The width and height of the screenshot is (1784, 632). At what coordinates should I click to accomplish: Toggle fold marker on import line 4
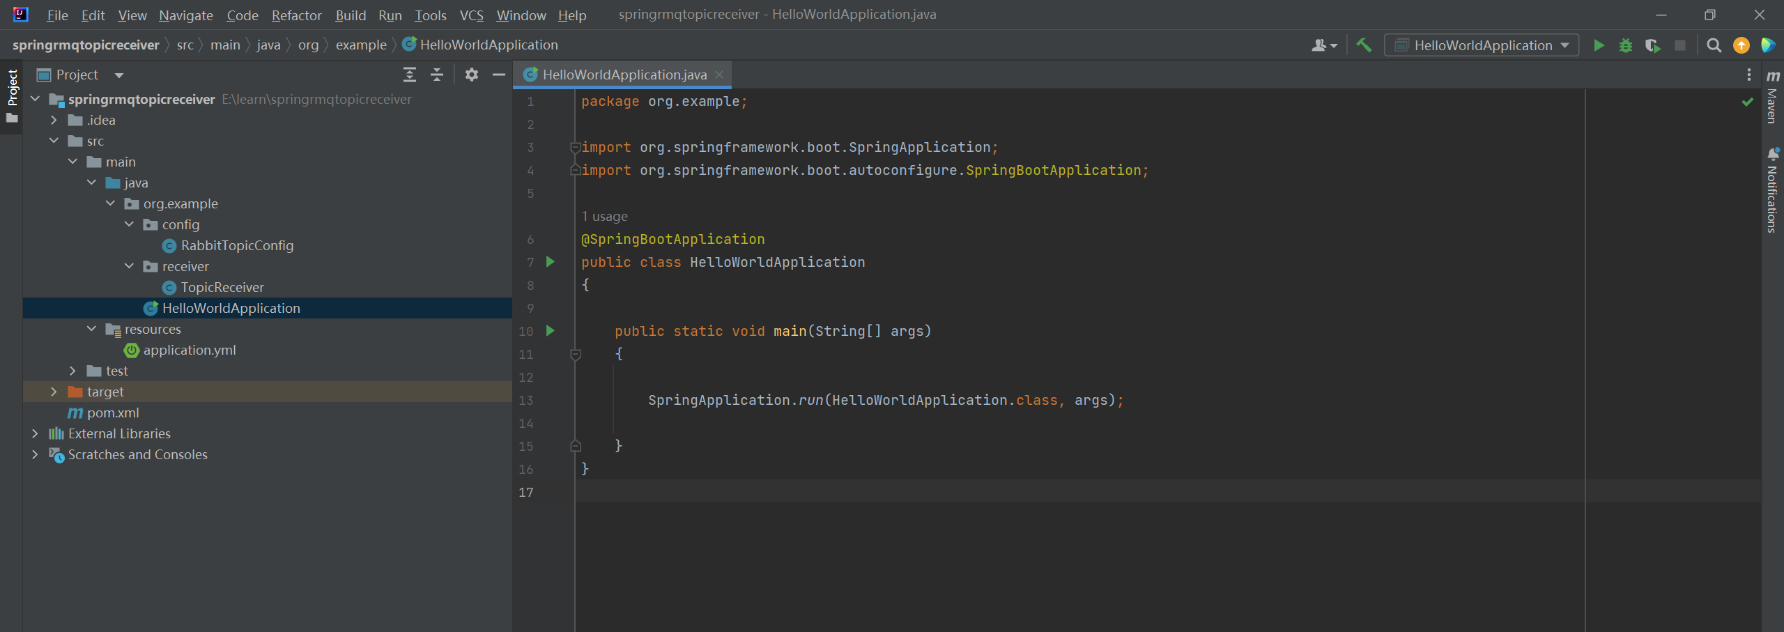[576, 169]
